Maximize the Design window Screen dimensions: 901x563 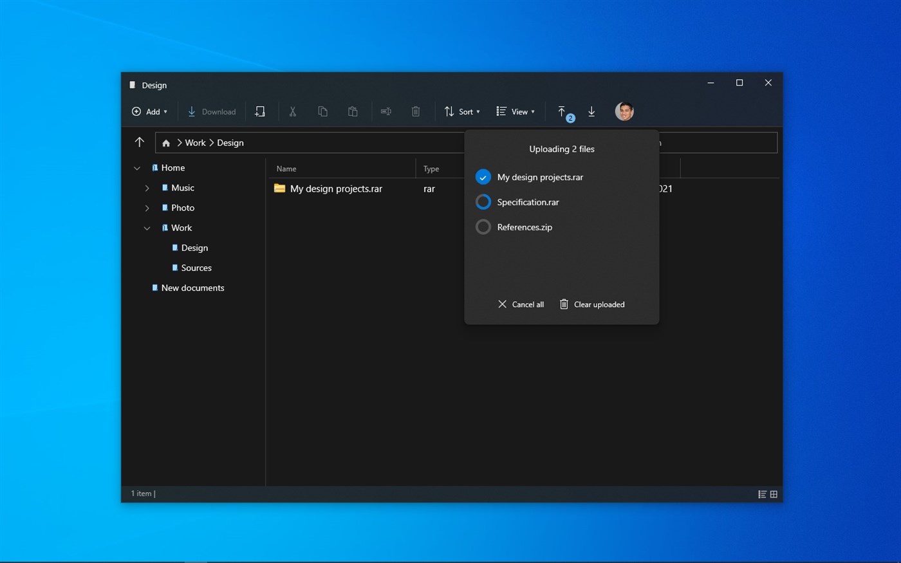coord(739,82)
